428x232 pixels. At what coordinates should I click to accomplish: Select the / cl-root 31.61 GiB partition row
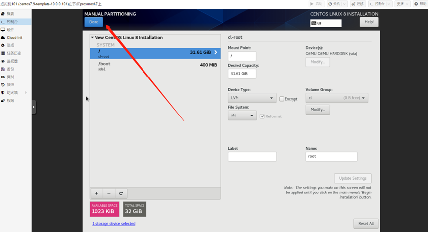click(x=155, y=53)
